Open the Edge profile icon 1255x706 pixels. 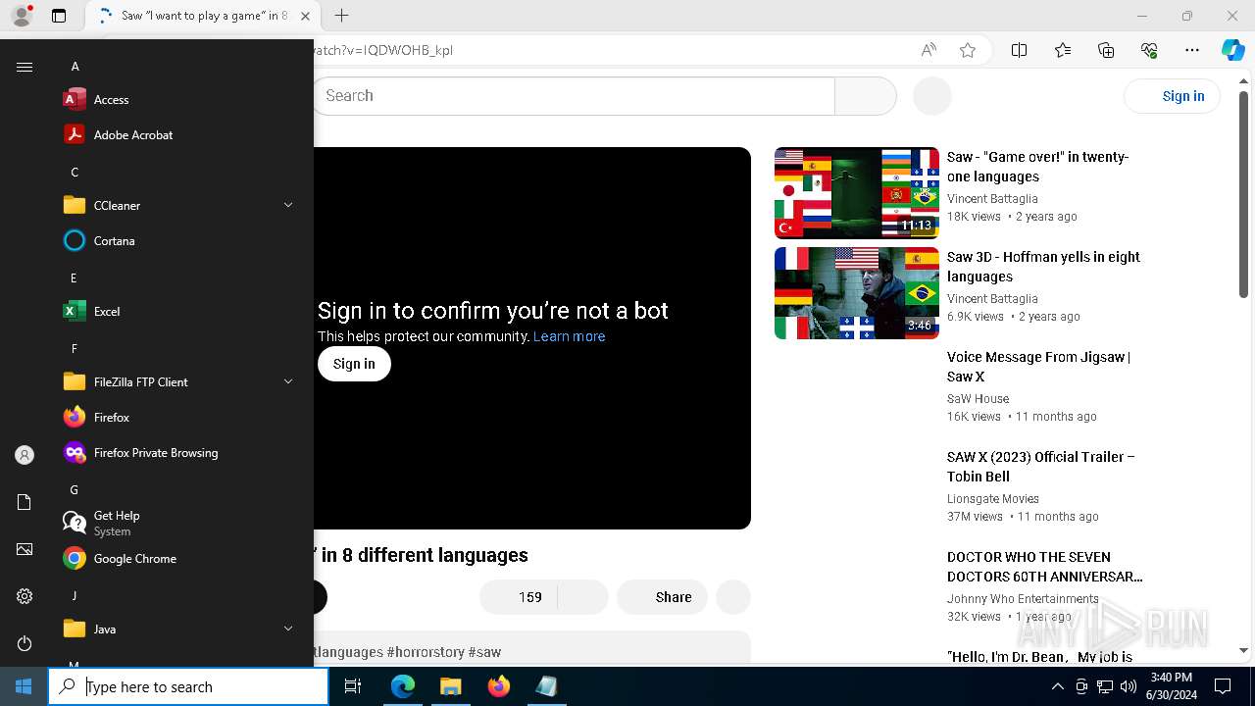tap(21, 16)
